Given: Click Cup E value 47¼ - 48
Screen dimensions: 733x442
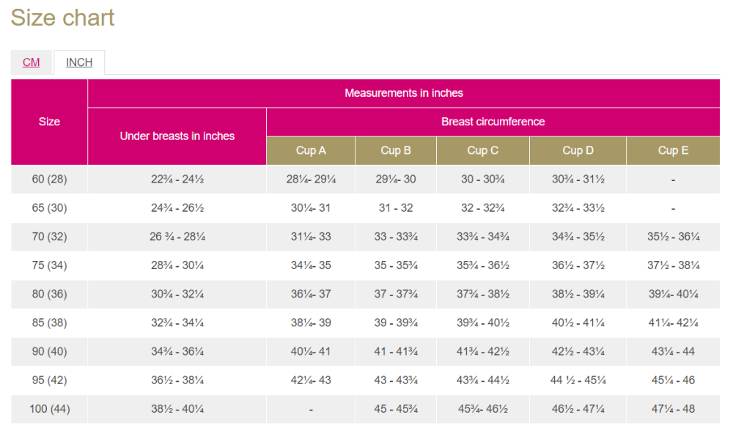Looking at the screenshot, I should 673,409.
